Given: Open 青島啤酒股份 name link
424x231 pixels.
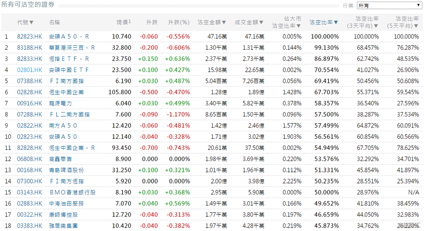Looking at the screenshot, I should click(x=66, y=170).
